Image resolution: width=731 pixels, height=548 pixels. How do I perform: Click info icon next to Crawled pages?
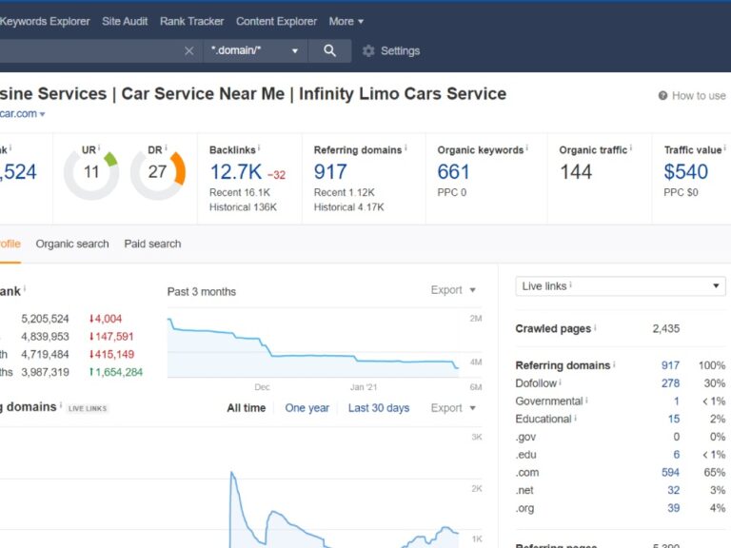[595, 327]
